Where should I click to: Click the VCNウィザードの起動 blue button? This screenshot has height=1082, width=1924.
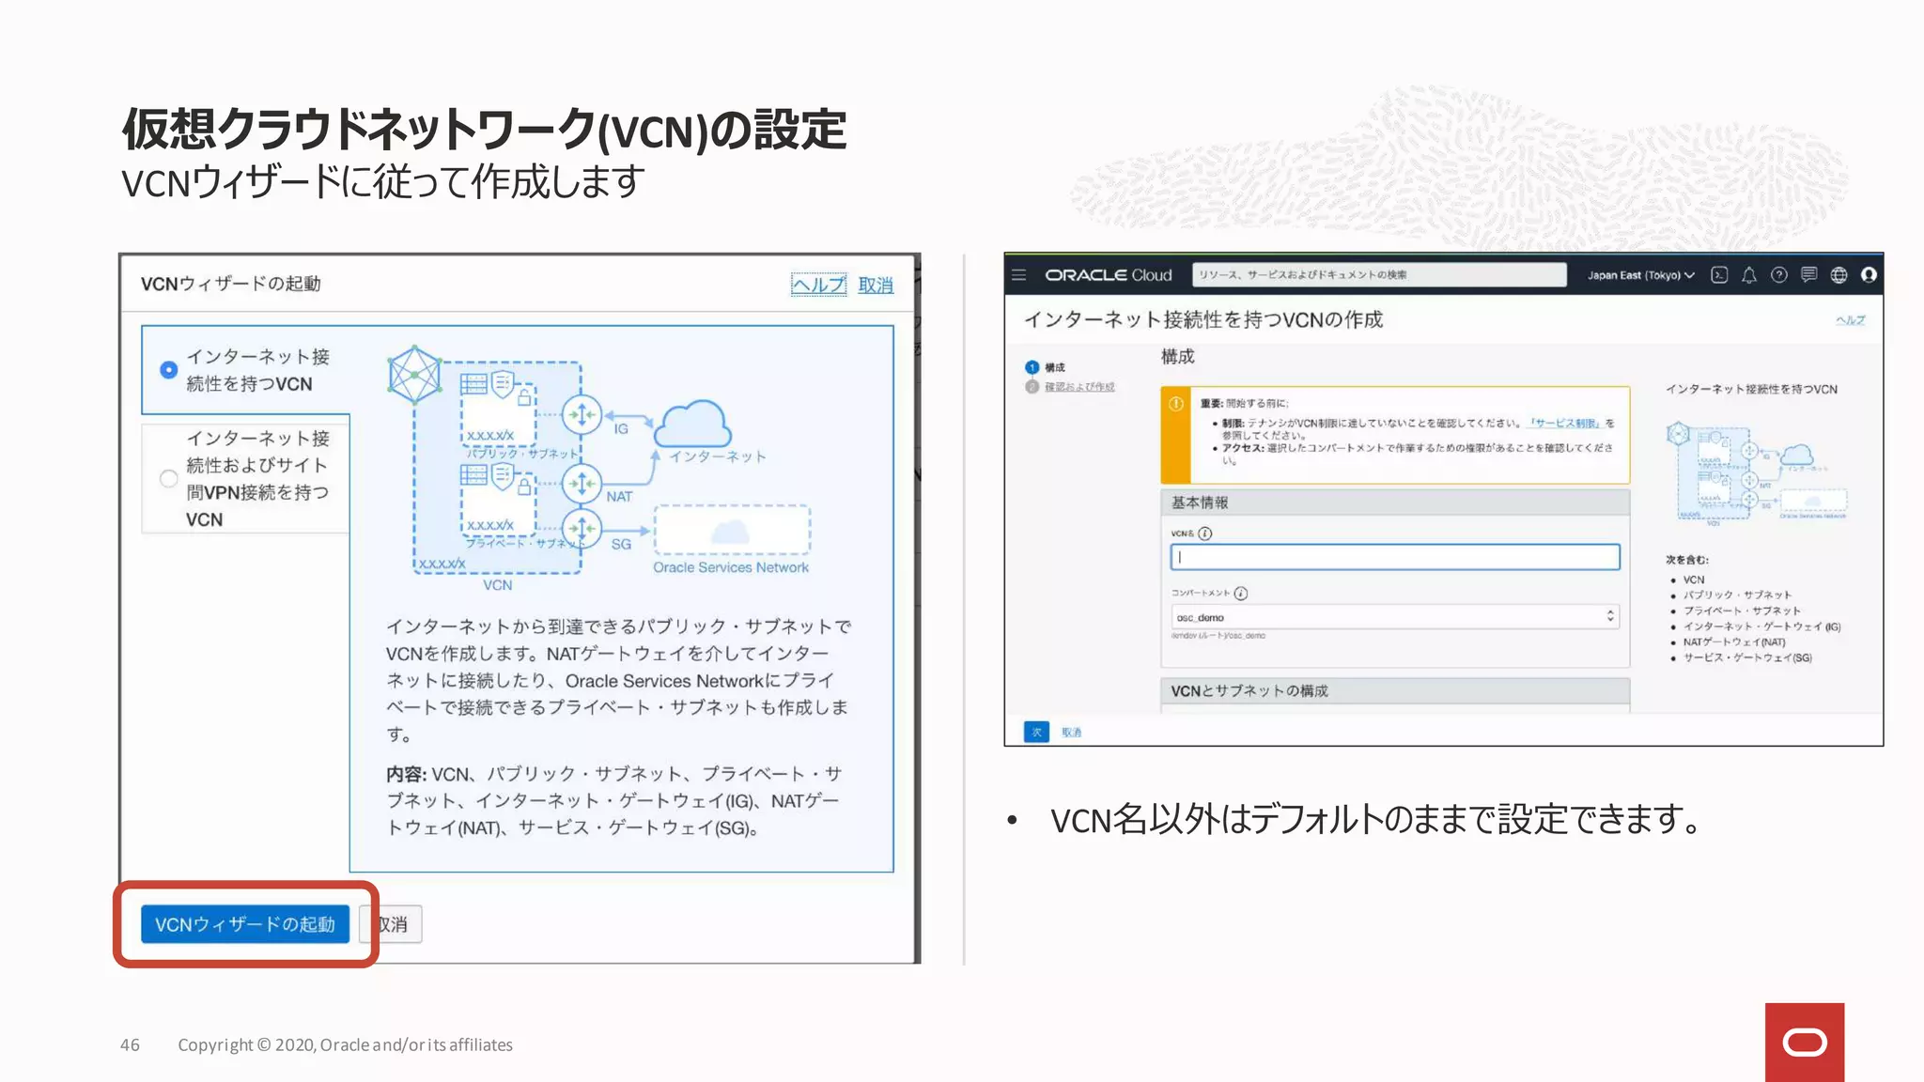pos(245,924)
